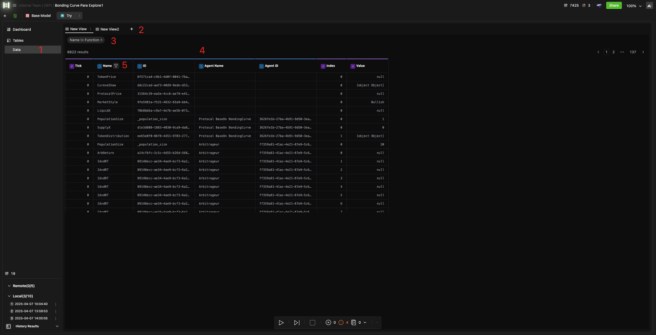
Task: Open the user avatar in top bar
Action: [x=599, y=6]
